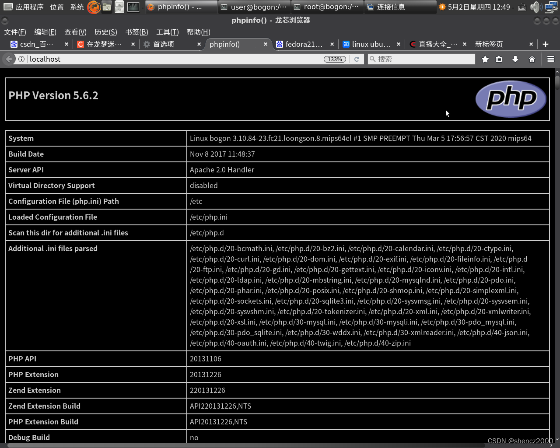The image size is (560, 448).
Task: Close the 直播大全 tab
Action: click(x=465, y=44)
